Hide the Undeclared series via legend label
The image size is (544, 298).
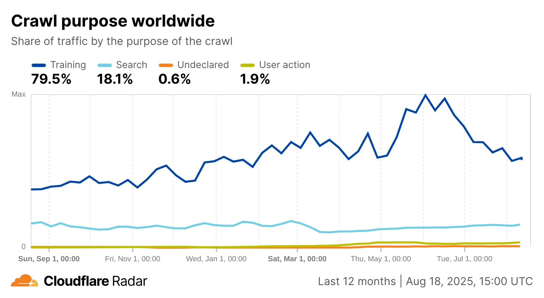(203, 65)
